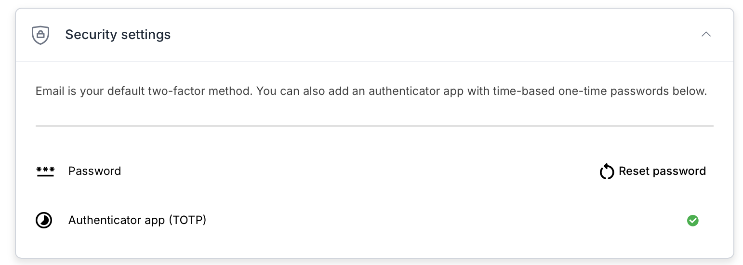This screenshot has height=265, width=743.
Task: Click the shield lock icon in header
Action: [40, 35]
